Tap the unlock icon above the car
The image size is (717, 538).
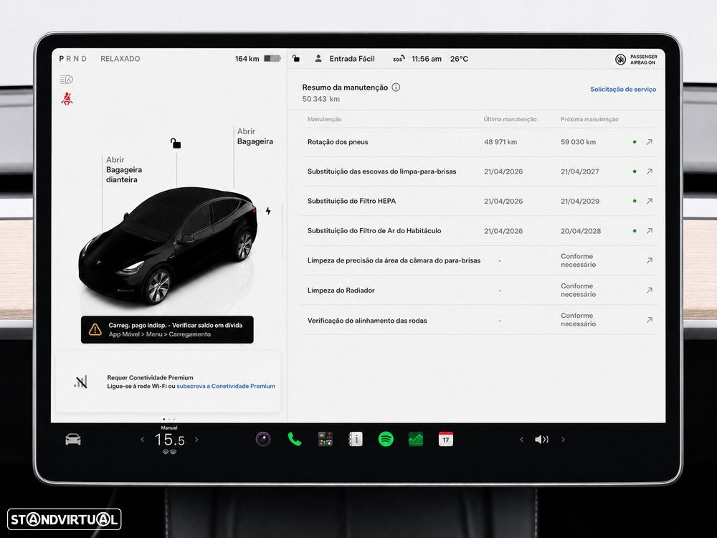coord(176,143)
